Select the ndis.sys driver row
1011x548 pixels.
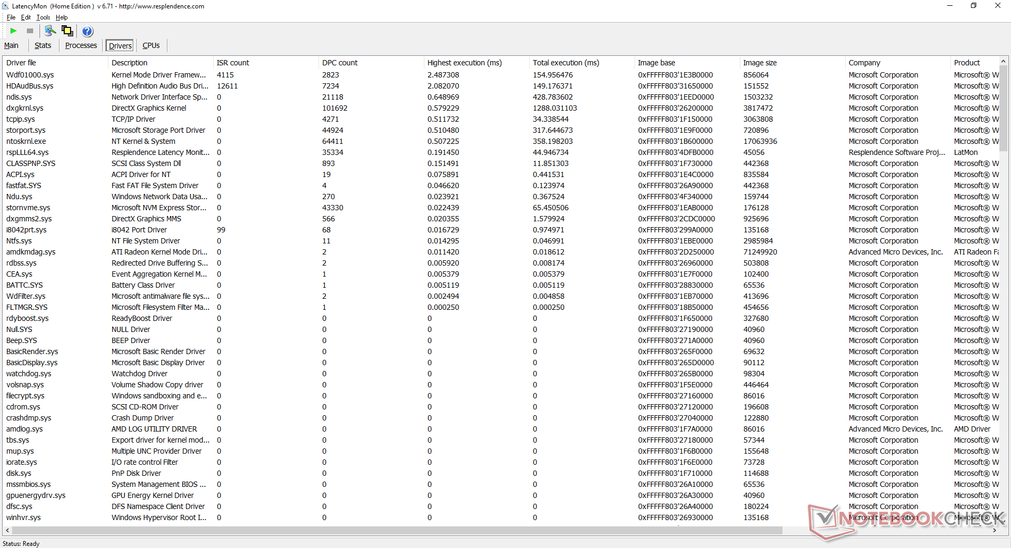(x=501, y=97)
